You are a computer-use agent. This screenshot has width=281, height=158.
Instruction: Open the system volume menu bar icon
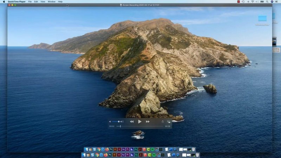[257, 2]
